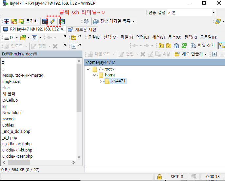
Task: Click the remote plus select-files icon
Action: pos(214,54)
